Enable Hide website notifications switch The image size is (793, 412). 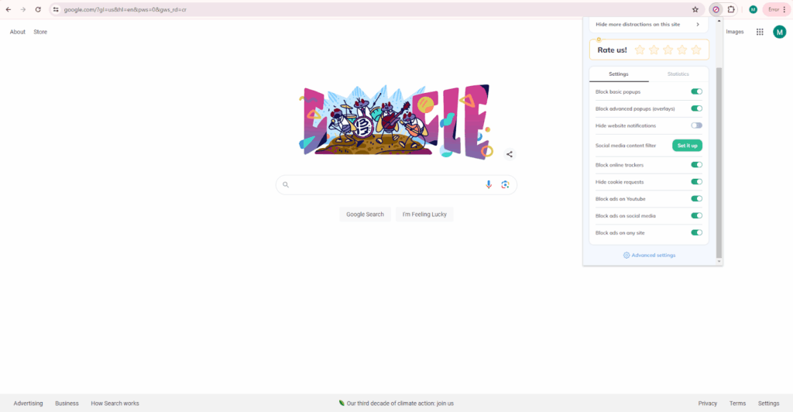[x=696, y=125]
